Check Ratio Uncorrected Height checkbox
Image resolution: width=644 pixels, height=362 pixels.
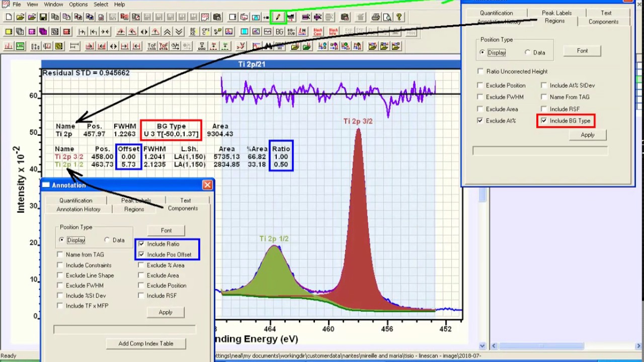(480, 71)
